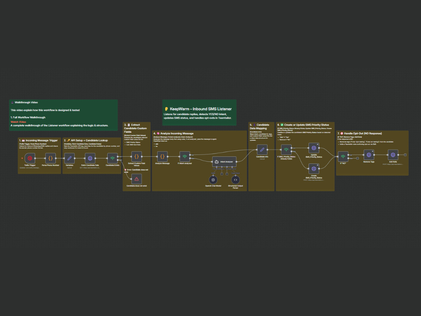Click the Extract Candidate Custom Fields heading

[135, 128]
